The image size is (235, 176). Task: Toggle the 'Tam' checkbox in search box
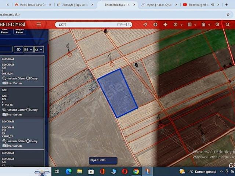[119, 25]
